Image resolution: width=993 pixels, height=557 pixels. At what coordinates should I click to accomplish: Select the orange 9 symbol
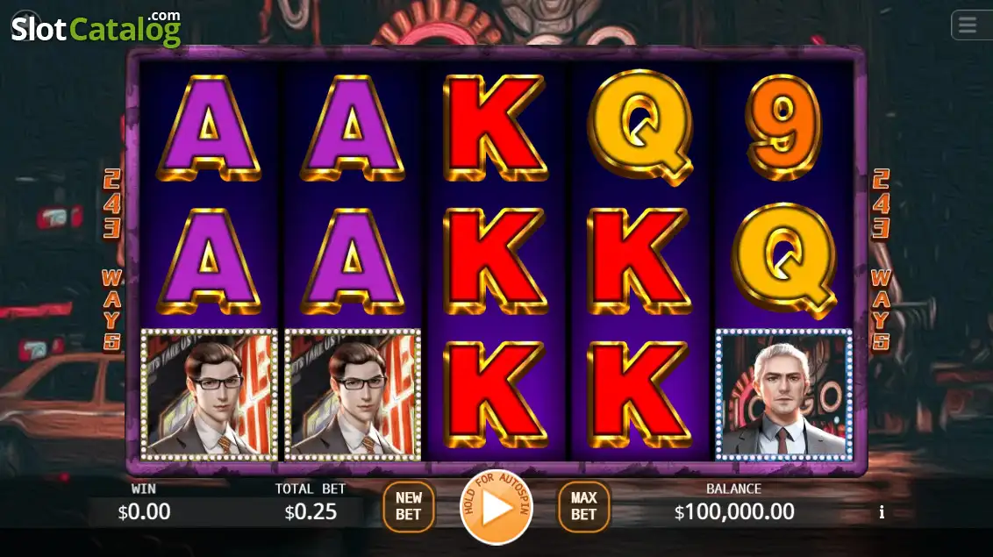click(783, 127)
